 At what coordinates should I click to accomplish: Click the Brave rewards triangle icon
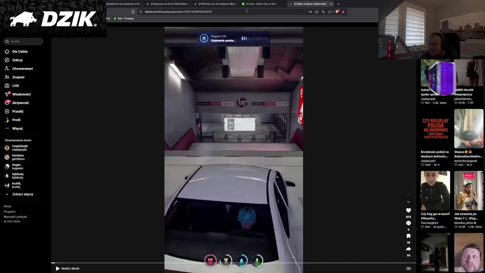[x=343, y=12]
